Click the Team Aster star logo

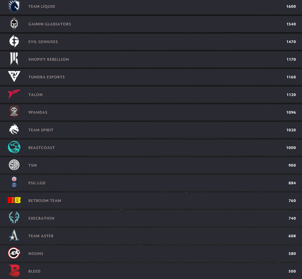point(14,235)
